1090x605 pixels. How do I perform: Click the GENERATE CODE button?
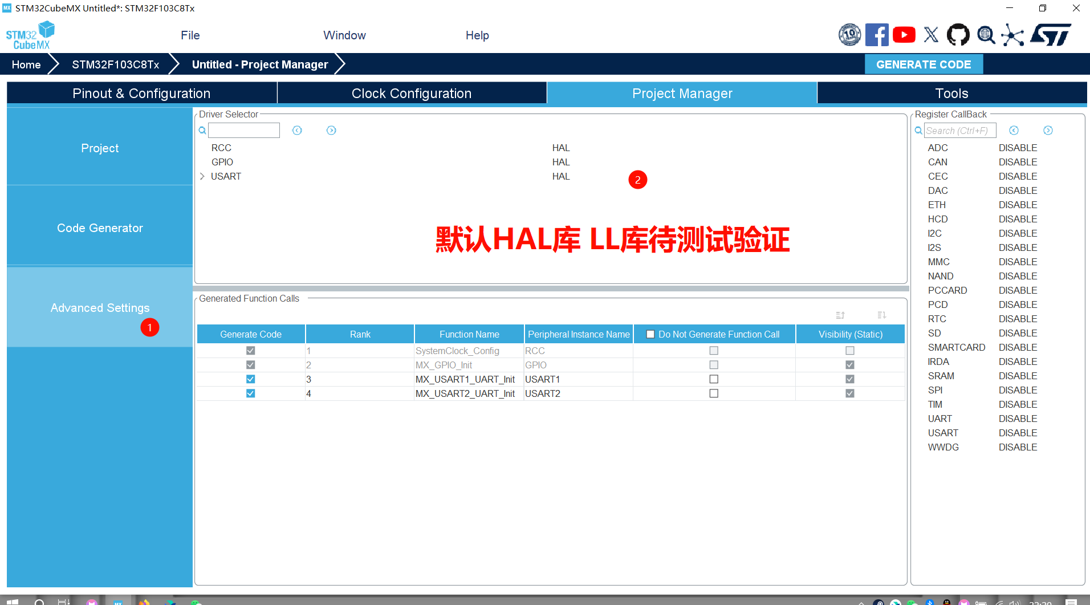pos(924,64)
